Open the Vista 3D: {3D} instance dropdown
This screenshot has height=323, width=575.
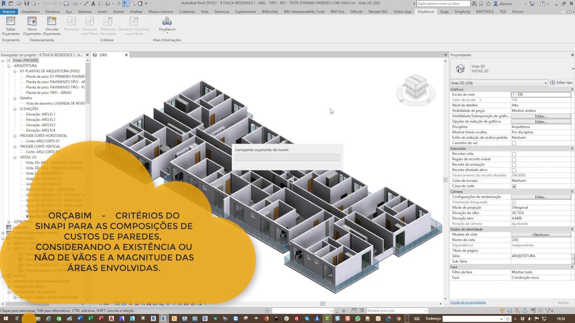point(499,83)
